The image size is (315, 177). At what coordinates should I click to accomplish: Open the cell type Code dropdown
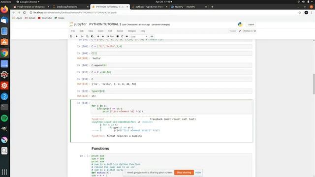139,36
